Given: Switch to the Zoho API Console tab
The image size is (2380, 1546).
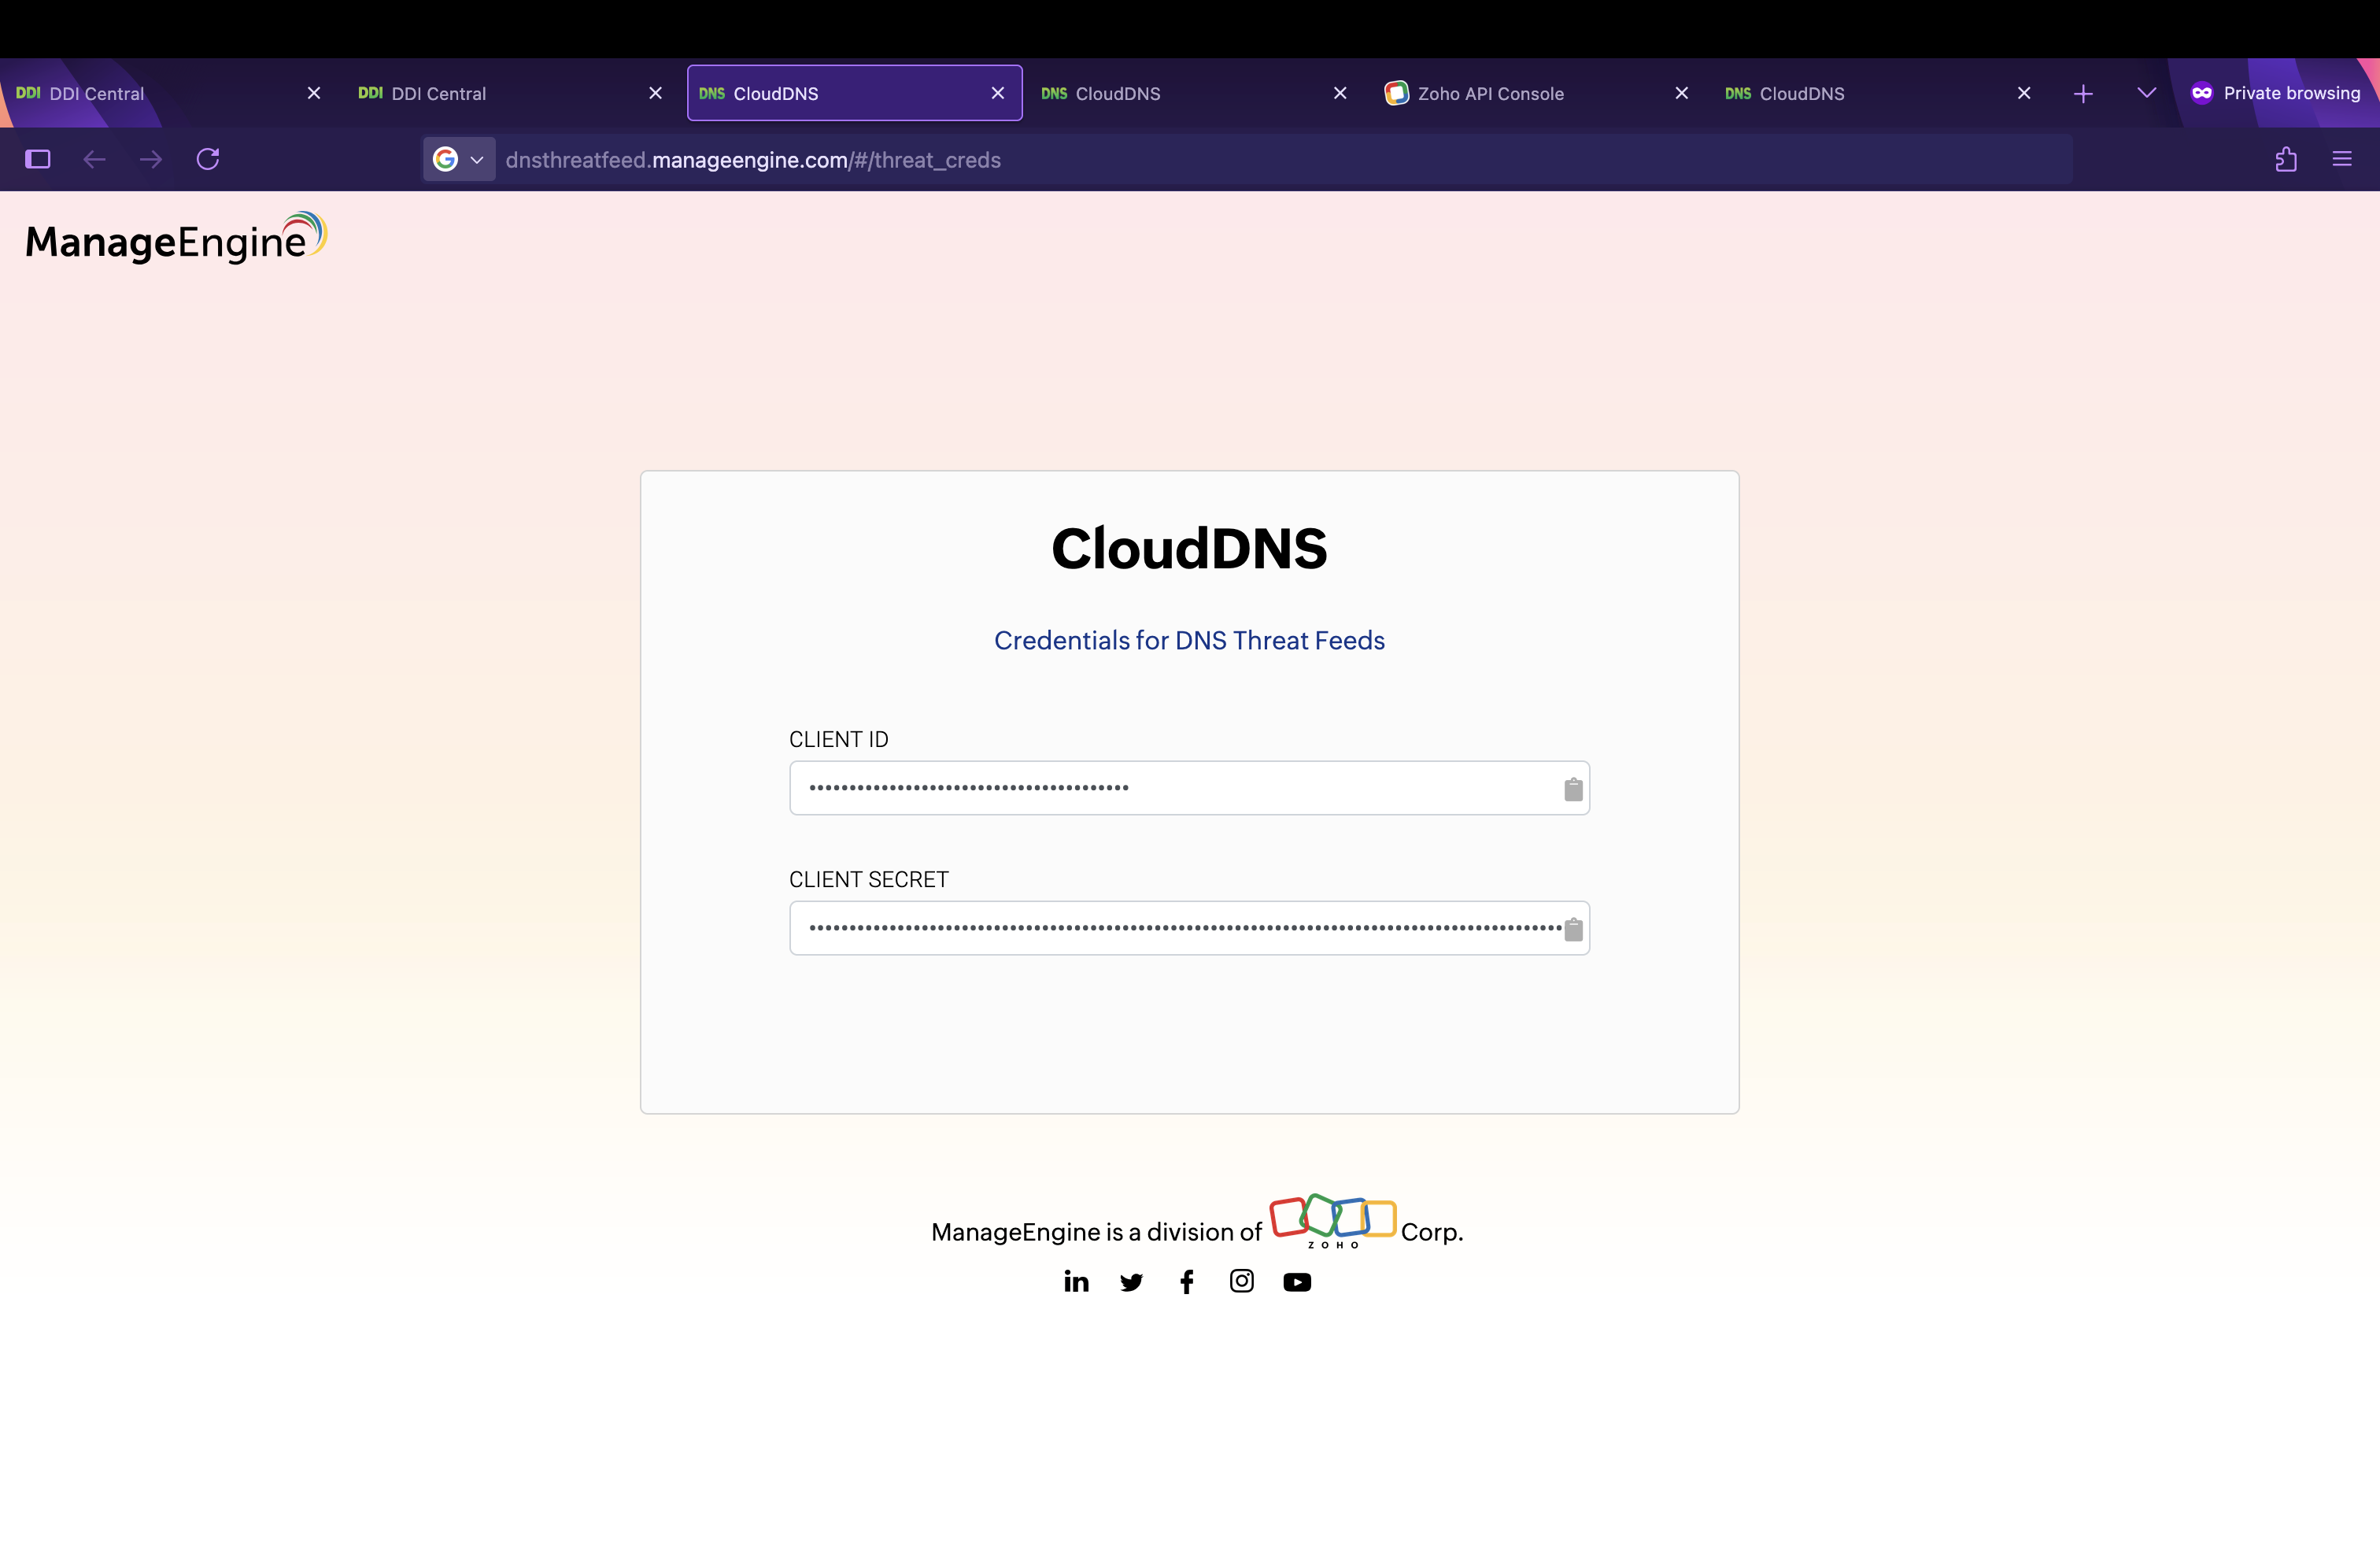Looking at the screenshot, I should [1490, 93].
